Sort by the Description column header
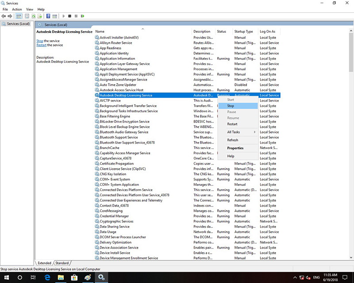Image resolution: width=354 pixels, height=283 pixels. pos(204,31)
